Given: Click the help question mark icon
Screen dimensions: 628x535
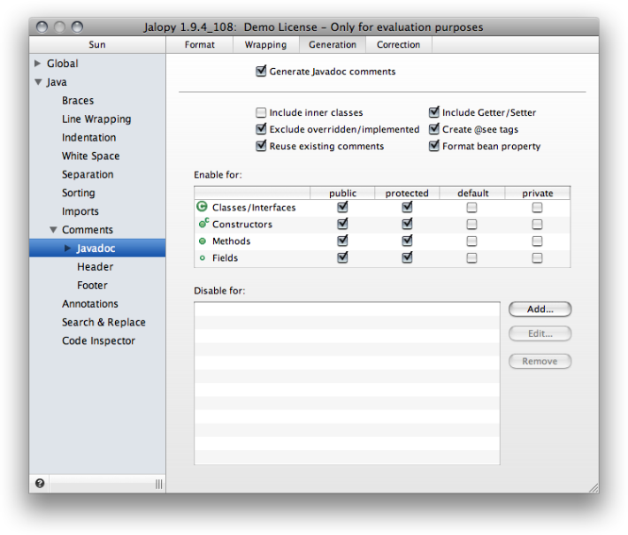Looking at the screenshot, I should coord(40,484).
